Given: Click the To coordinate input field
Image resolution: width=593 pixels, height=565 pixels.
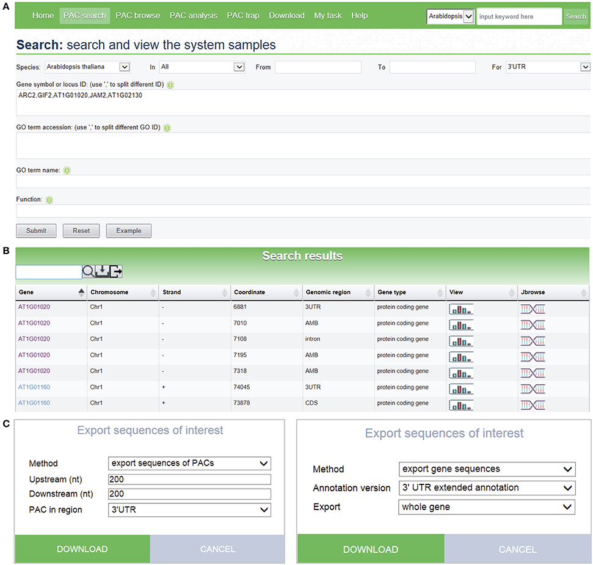Looking at the screenshot, I should [x=432, y=67].
